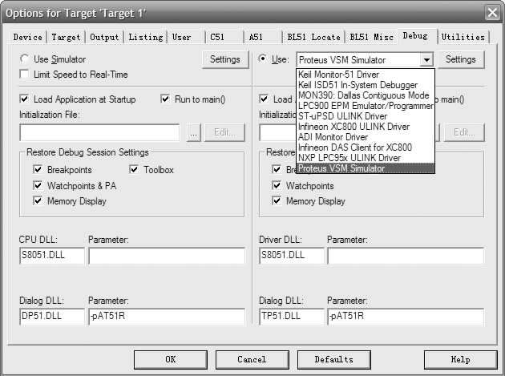Click simulator Initialization File Edit button
Screen dimensions: 505x376
point(224,132)
